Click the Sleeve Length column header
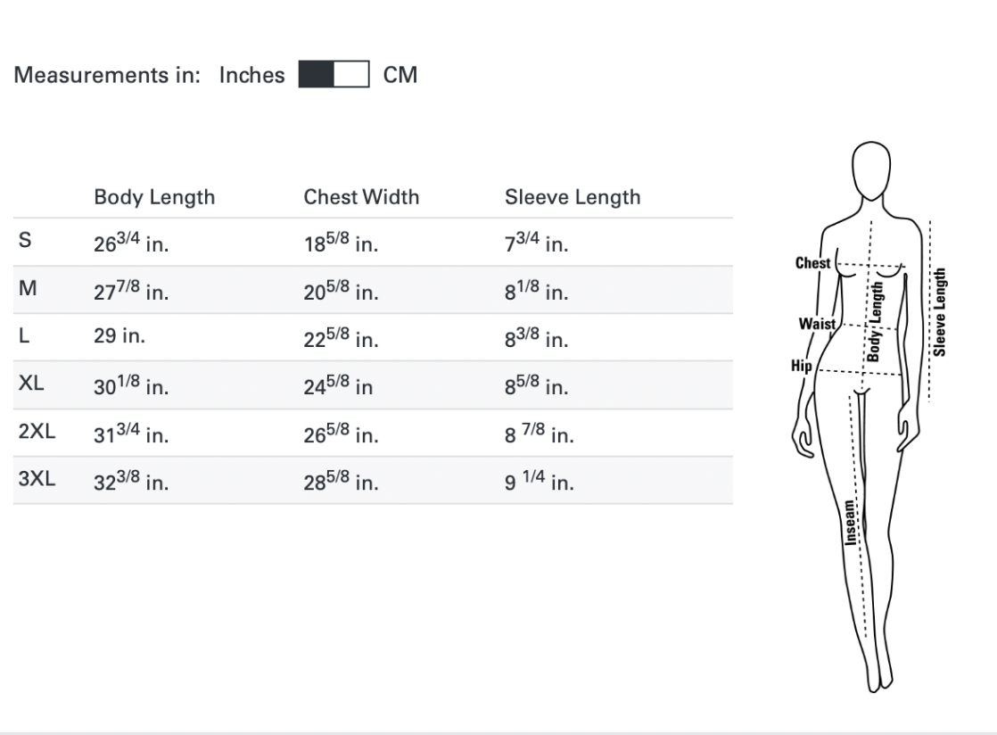 573,197
